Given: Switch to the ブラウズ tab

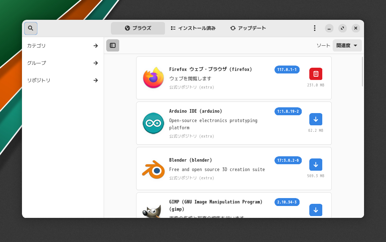Looking at the screenshot, I should [138, 28].
